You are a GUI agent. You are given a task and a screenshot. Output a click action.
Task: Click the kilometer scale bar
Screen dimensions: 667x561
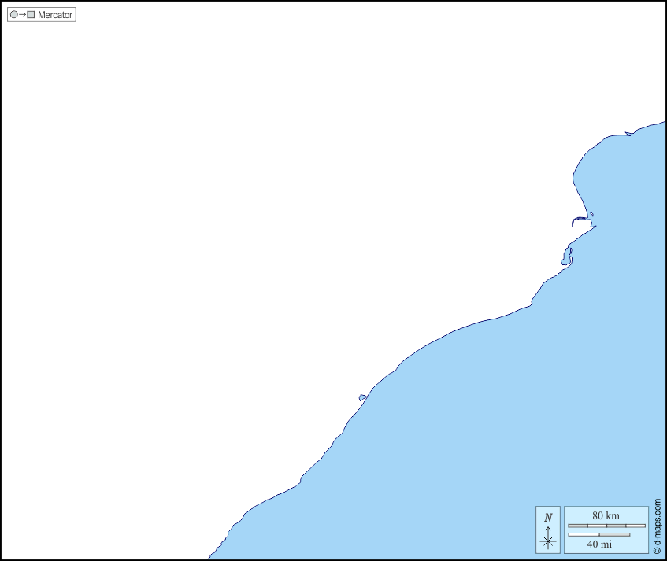[x=606, y=526]
